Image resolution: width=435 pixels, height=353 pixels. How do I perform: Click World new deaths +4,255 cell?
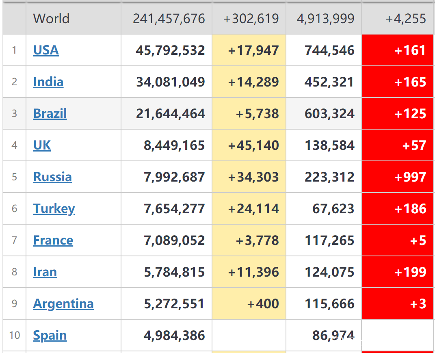pyautogui.click(x=405, y=19)
